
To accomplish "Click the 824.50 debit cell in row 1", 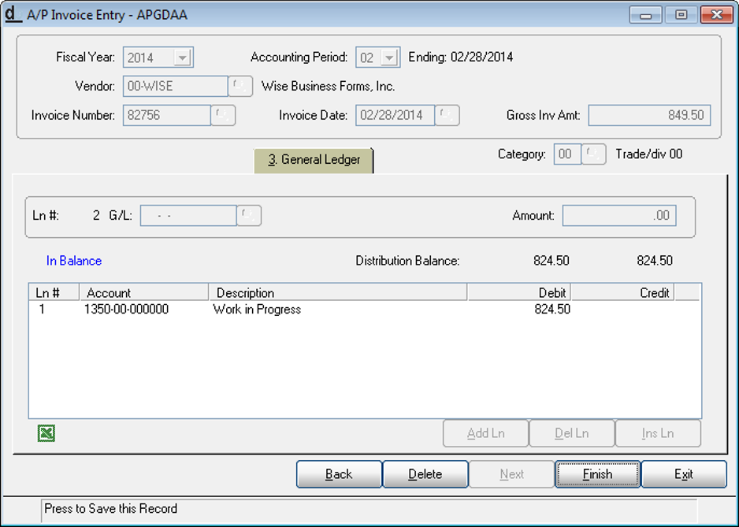I will pos(552,310).
